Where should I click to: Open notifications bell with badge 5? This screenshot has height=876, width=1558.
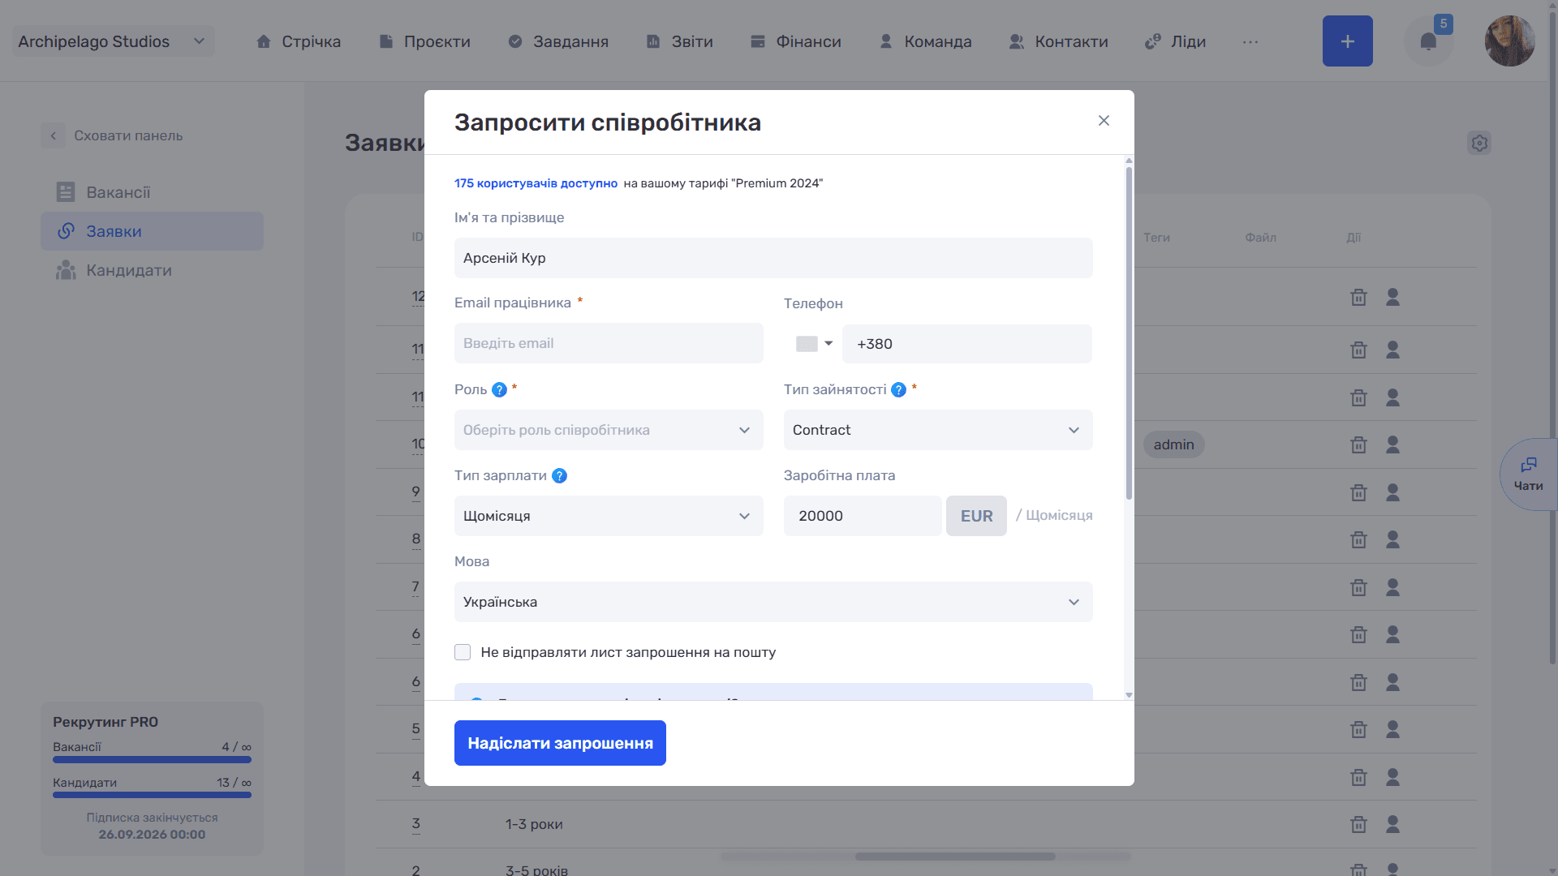coord(1428,41)
